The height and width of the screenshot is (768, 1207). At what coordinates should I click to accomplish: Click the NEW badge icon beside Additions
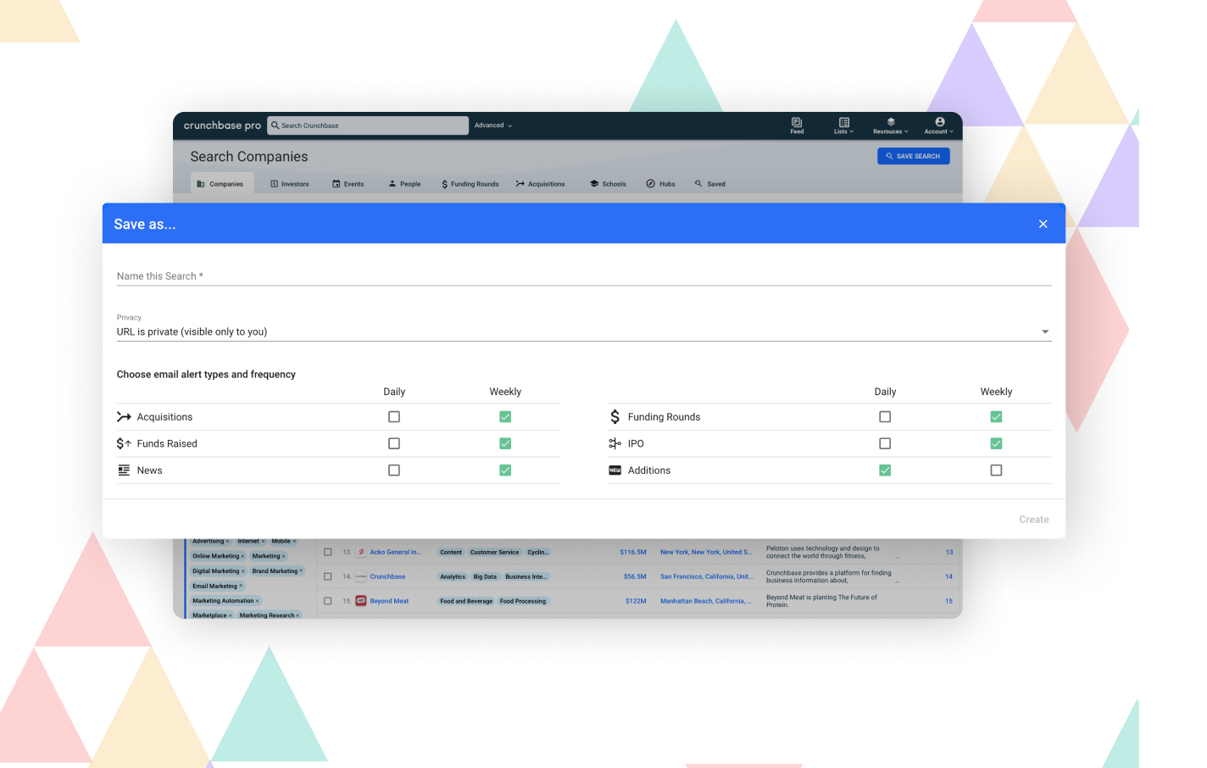[x=615, y=470]
